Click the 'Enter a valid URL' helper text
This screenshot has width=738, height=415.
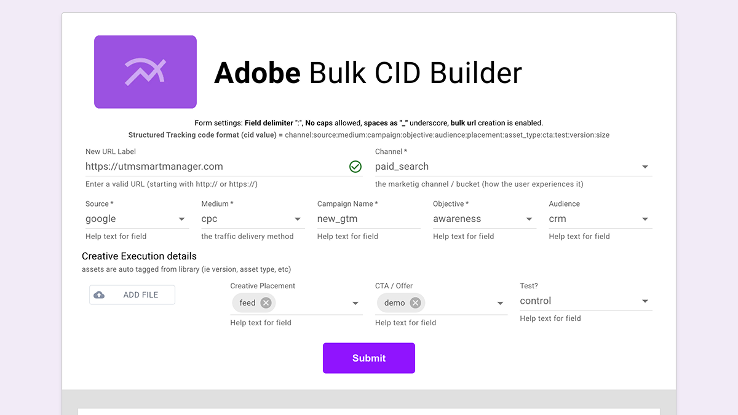tap(172, 184)
